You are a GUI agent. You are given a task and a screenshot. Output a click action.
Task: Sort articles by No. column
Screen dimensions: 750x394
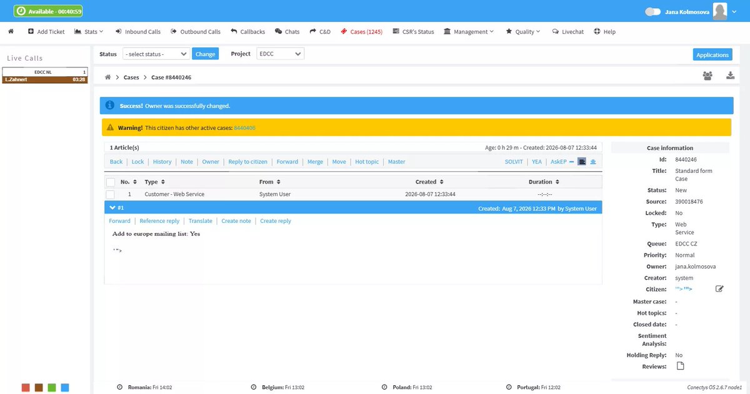[x=128, y=182]
